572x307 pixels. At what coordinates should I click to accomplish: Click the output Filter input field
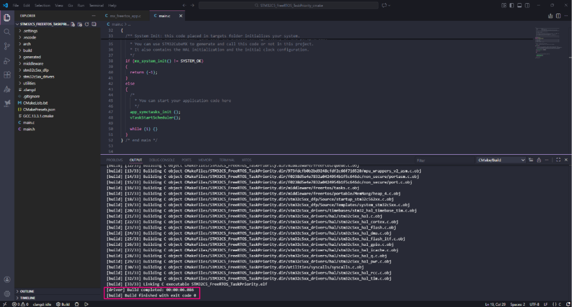444,160
